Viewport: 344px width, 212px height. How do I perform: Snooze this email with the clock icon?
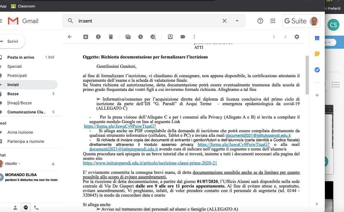pos(141,37)
